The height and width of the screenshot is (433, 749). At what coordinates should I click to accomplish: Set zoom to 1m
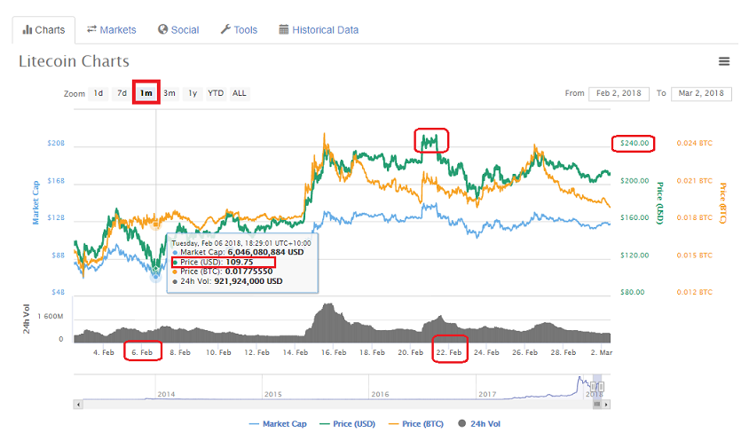[146, 93]
